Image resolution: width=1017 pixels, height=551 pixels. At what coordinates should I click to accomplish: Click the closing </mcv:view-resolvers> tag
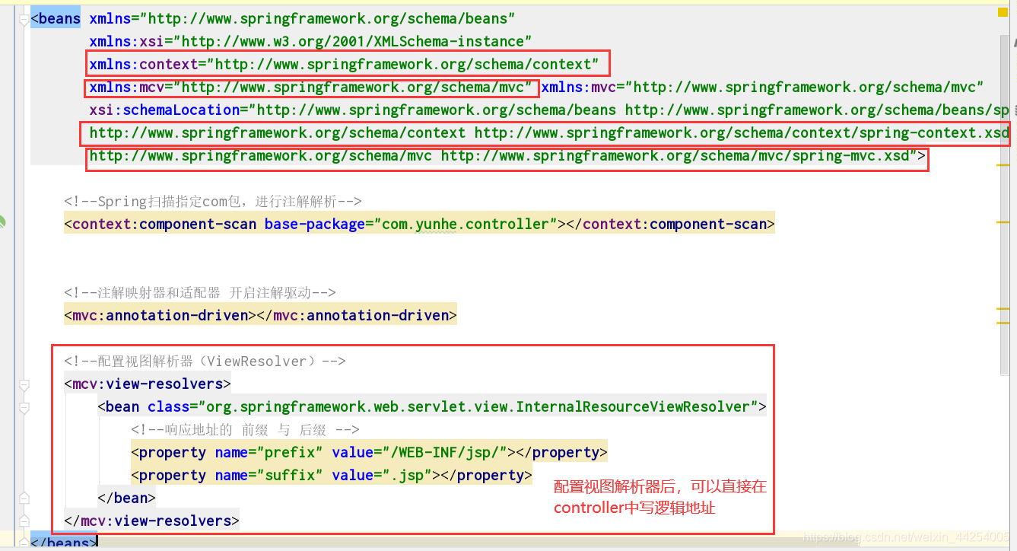click(152, 521)
